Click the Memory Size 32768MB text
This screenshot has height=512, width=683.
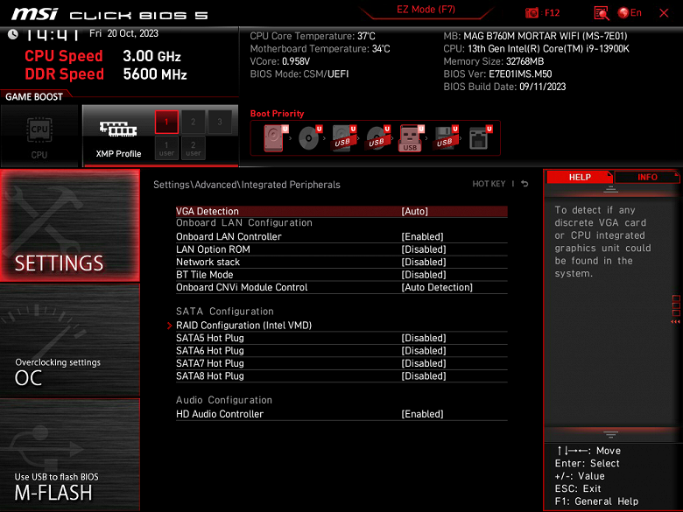coord(494,61)
